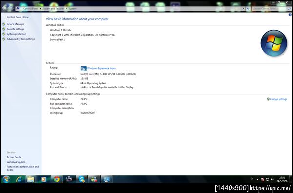Launch Google Chrome from the taskbar
The width and height of the screenshot is (293, 193).
56,179
